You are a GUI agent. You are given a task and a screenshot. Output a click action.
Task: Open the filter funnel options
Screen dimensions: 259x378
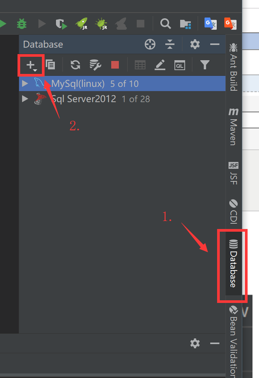[x=205, y=65]
